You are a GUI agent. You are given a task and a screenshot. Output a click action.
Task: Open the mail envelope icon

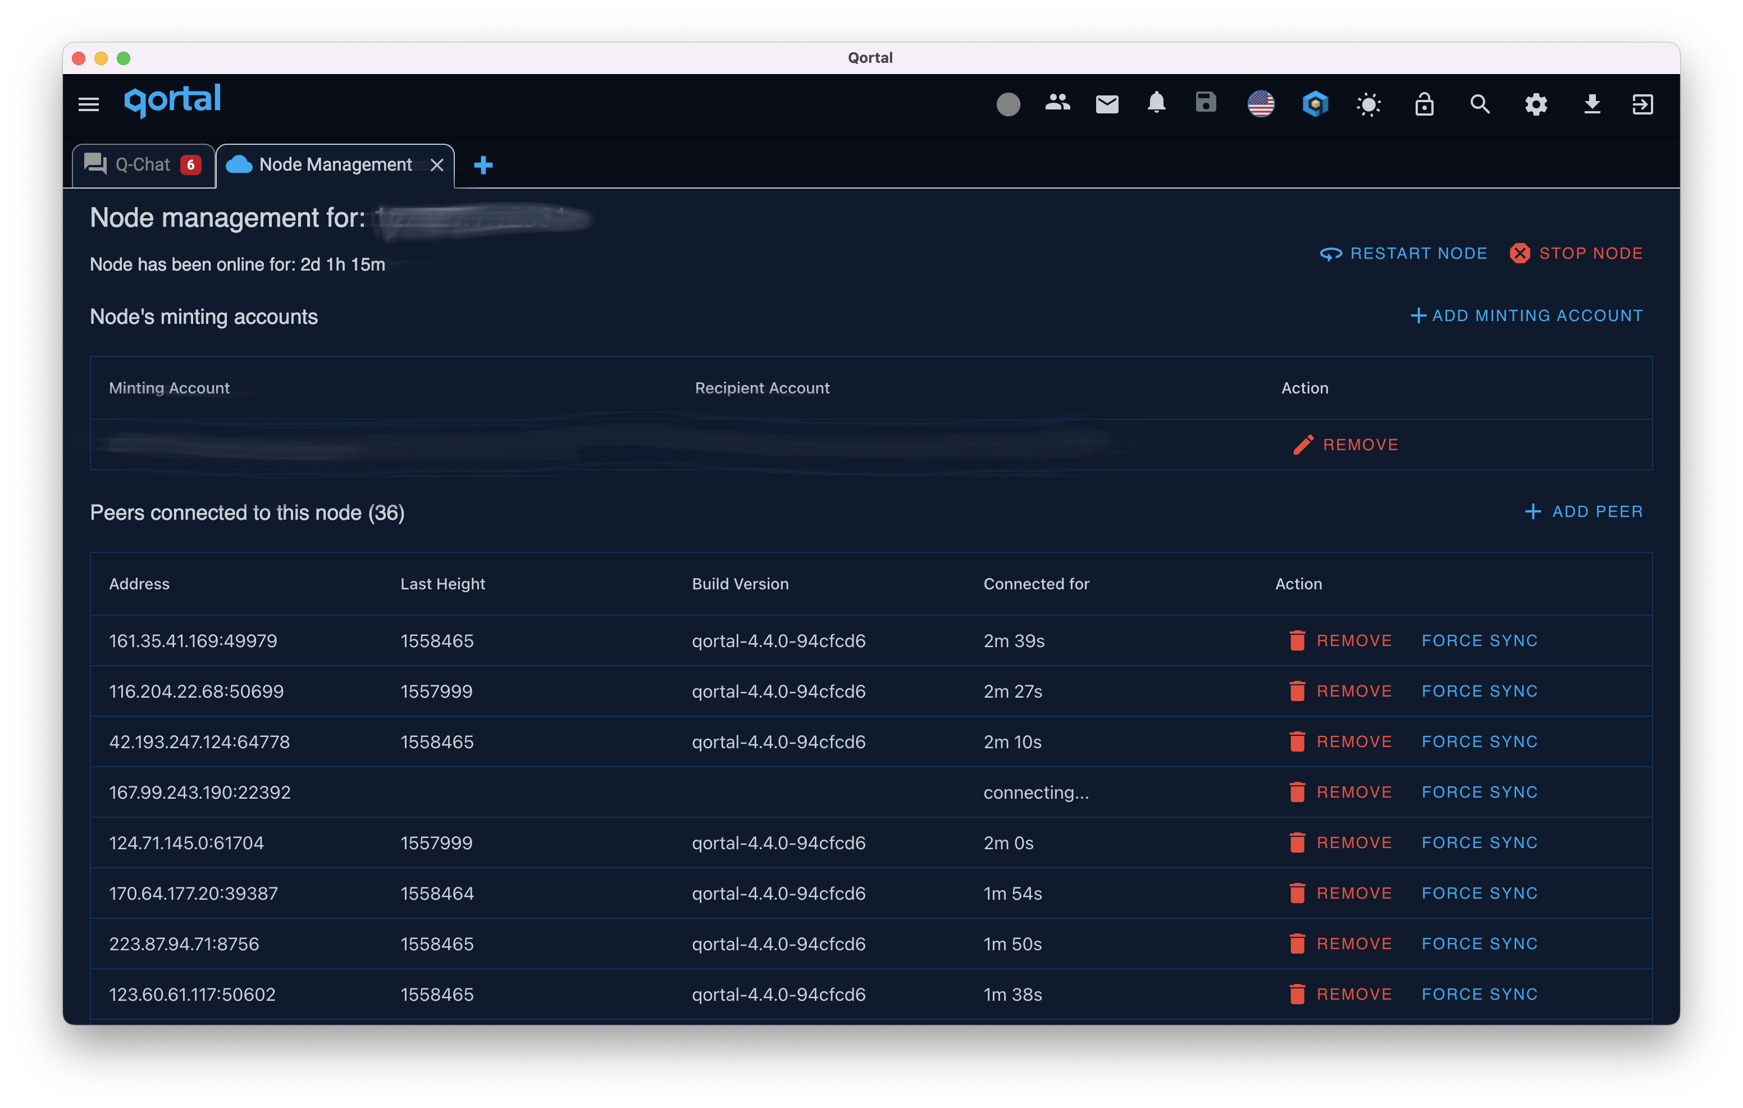click(x=1107, y=104)
